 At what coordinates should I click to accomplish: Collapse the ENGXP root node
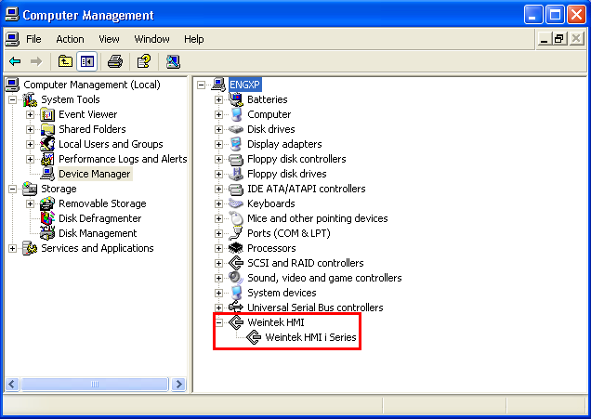point(201,85)
